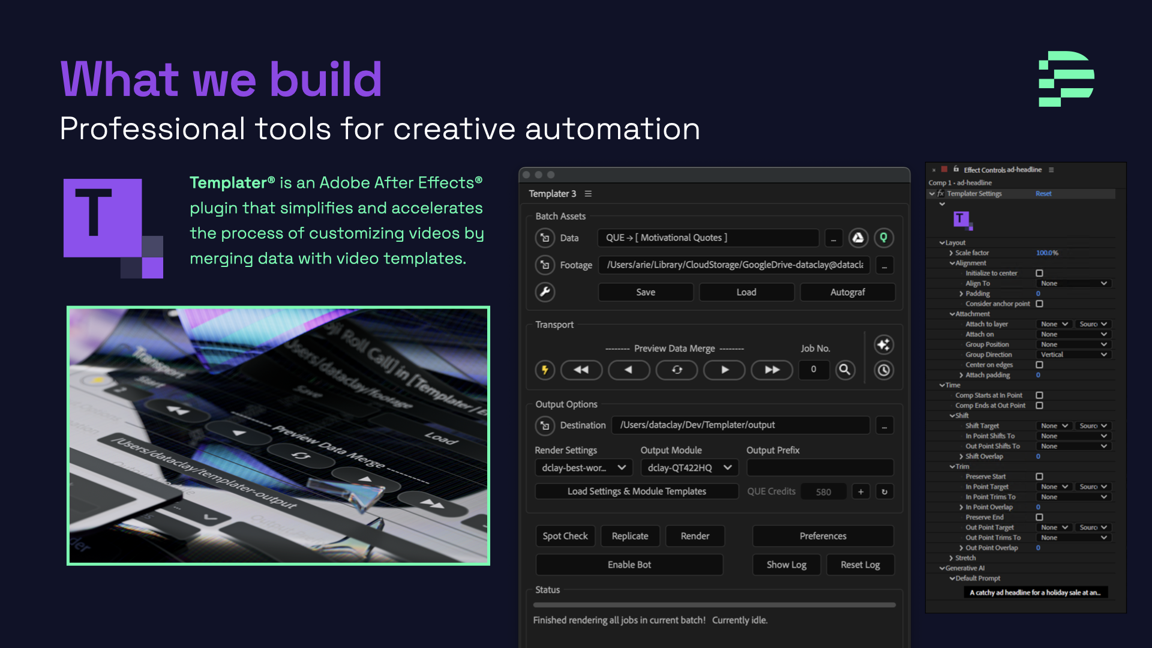Viewport: 1152px width, 648px height.
Task: Add QUE Credits with the plus button
Action: [x=860, y=491]
